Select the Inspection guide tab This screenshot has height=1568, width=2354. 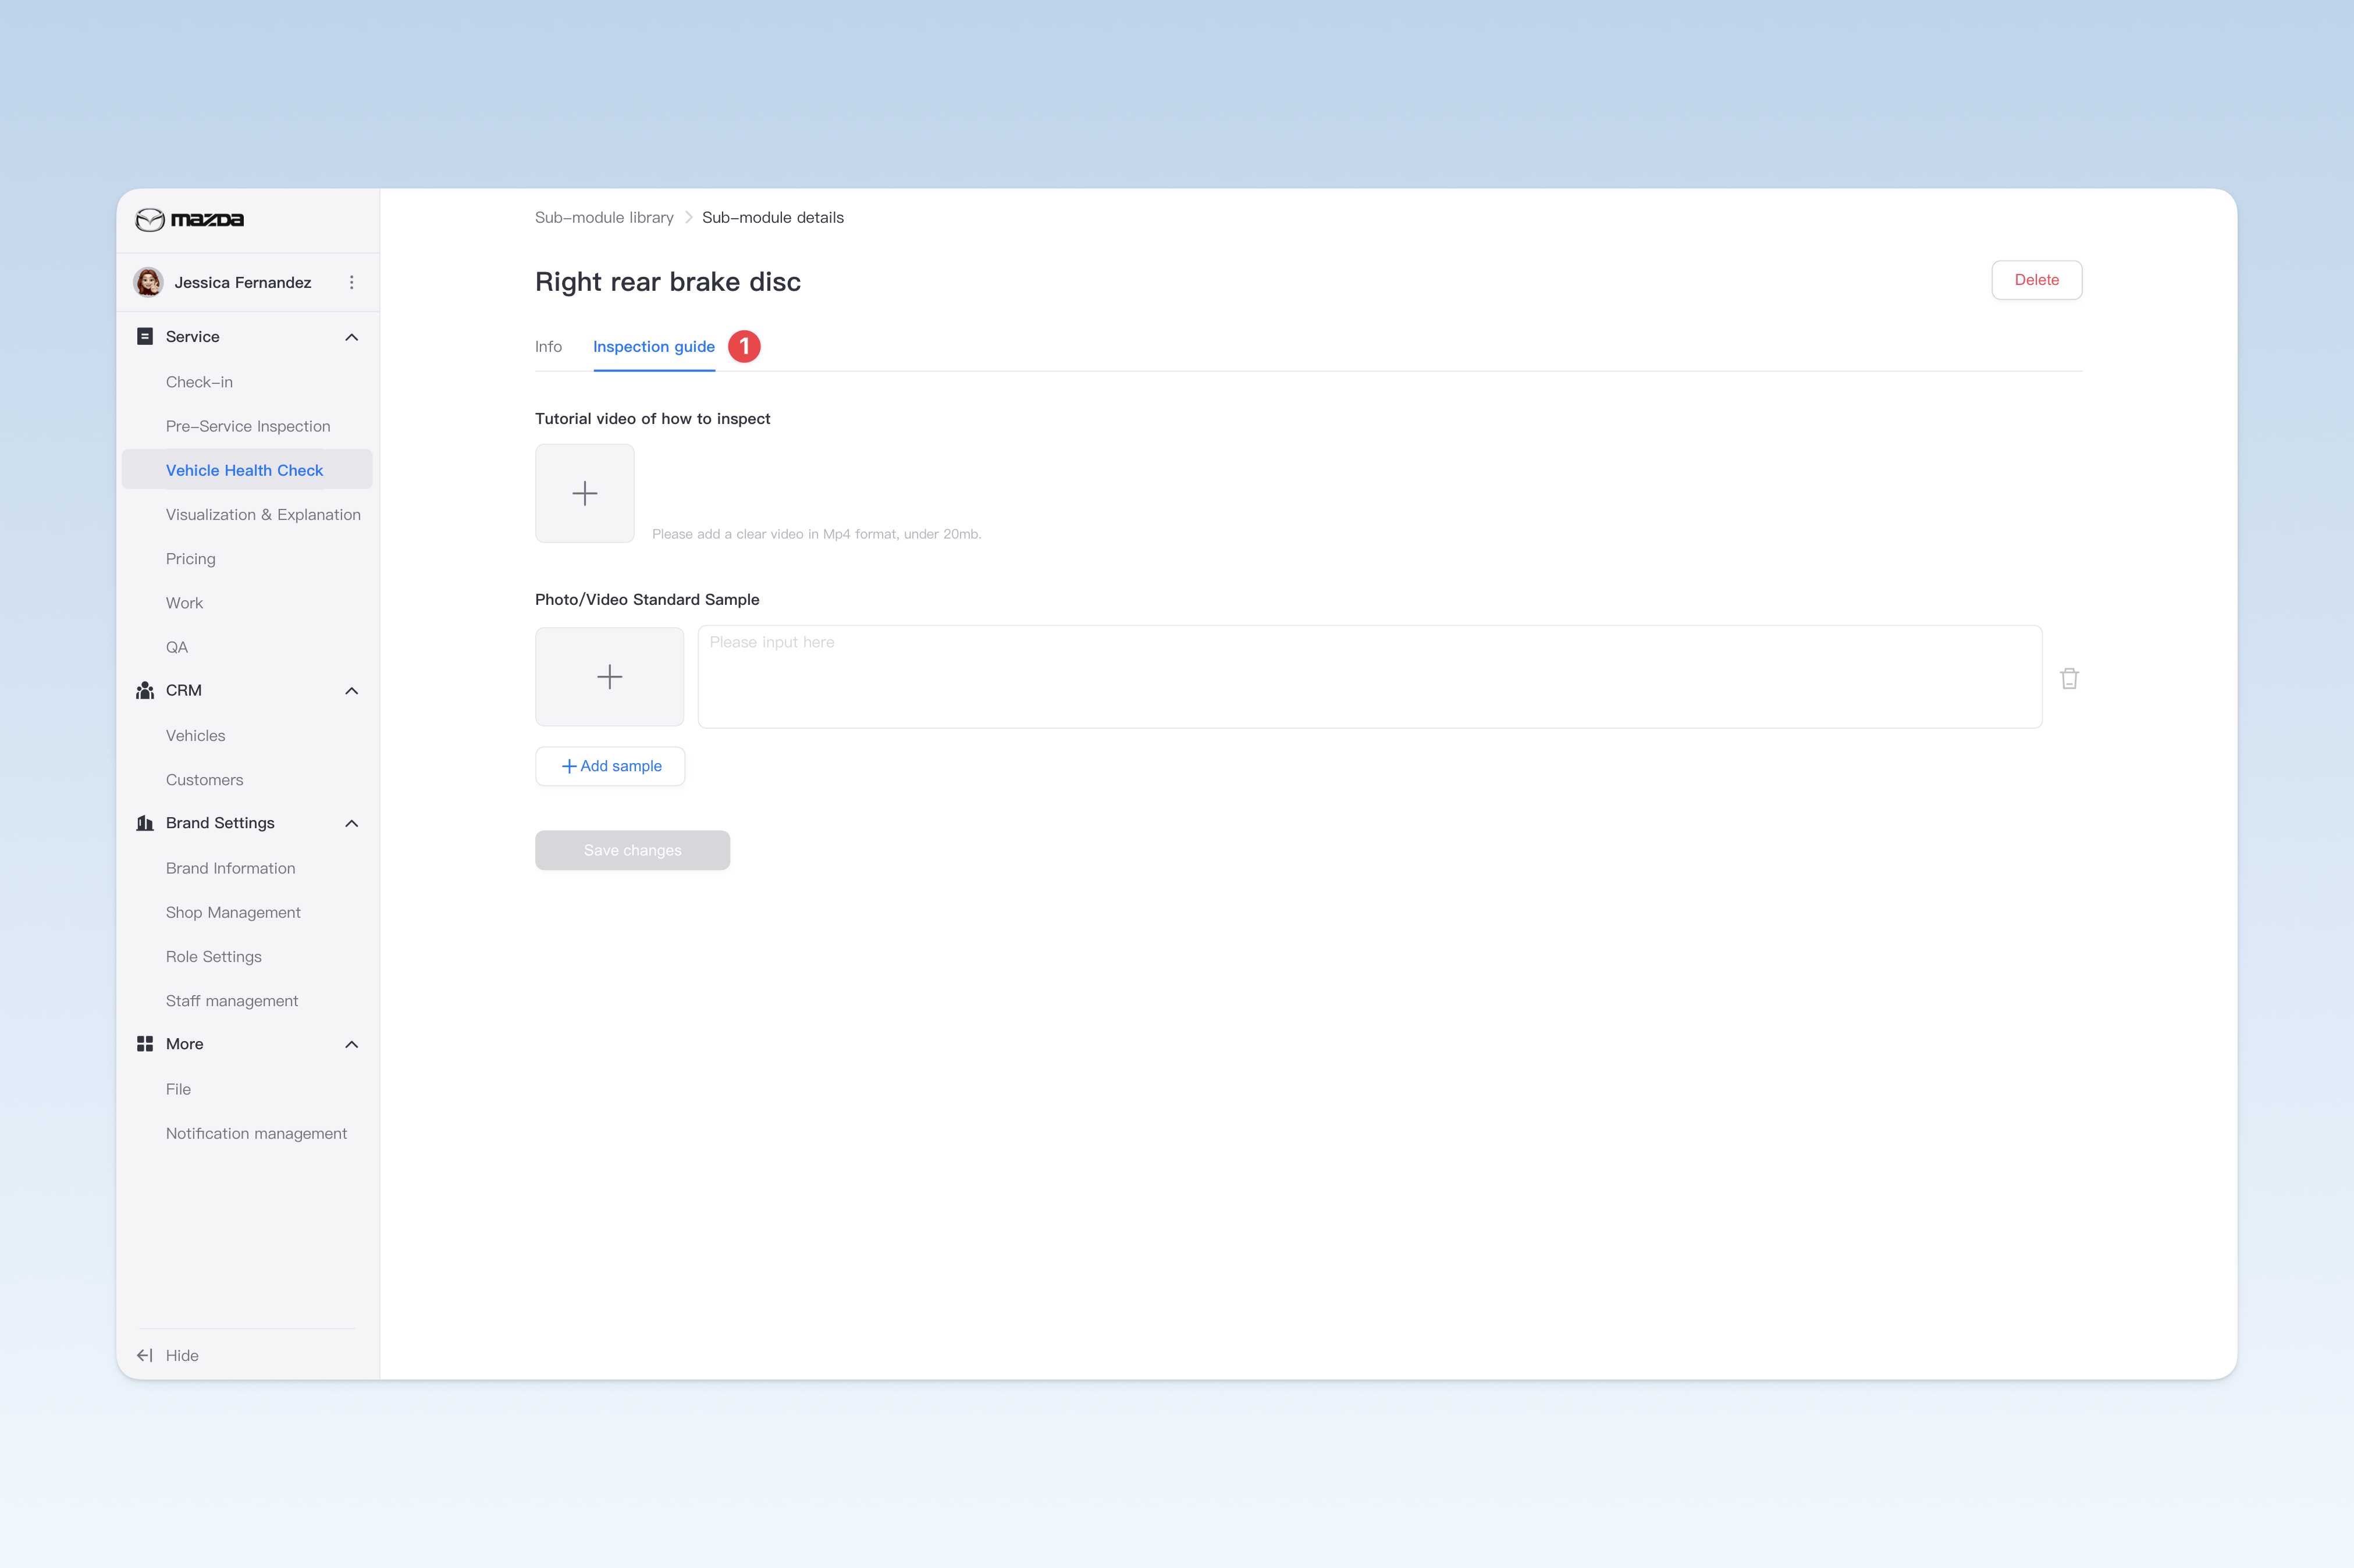[x=653, y=346]
